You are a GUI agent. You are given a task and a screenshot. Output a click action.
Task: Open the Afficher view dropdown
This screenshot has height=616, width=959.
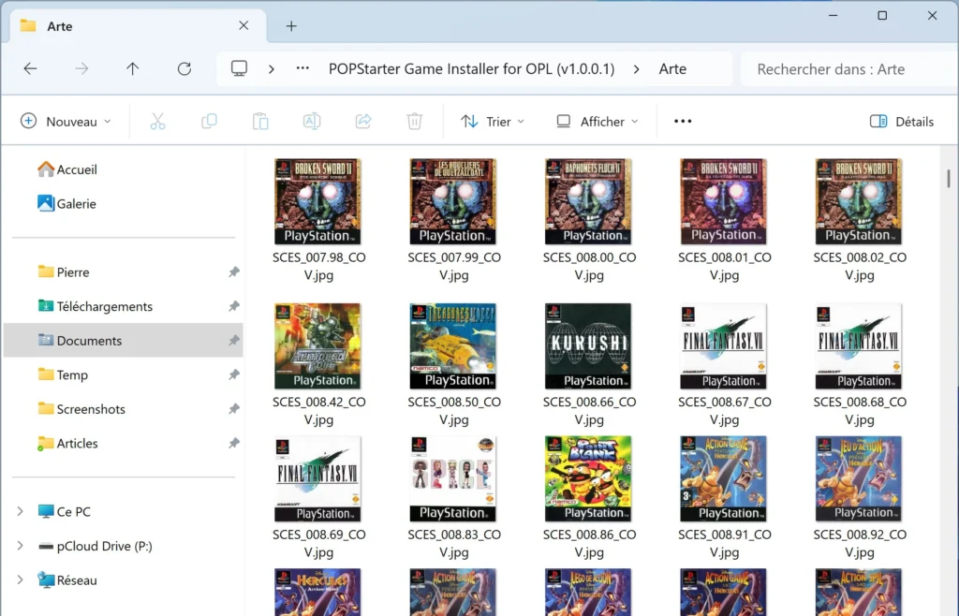point(598,122)
